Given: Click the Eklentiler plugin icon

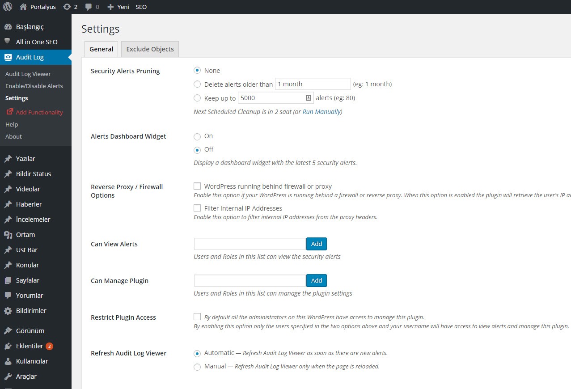Looking at the screenshot, I should coord(8,346).
